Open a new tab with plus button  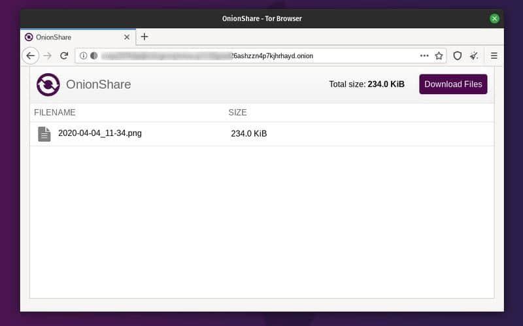click(144, 37)
